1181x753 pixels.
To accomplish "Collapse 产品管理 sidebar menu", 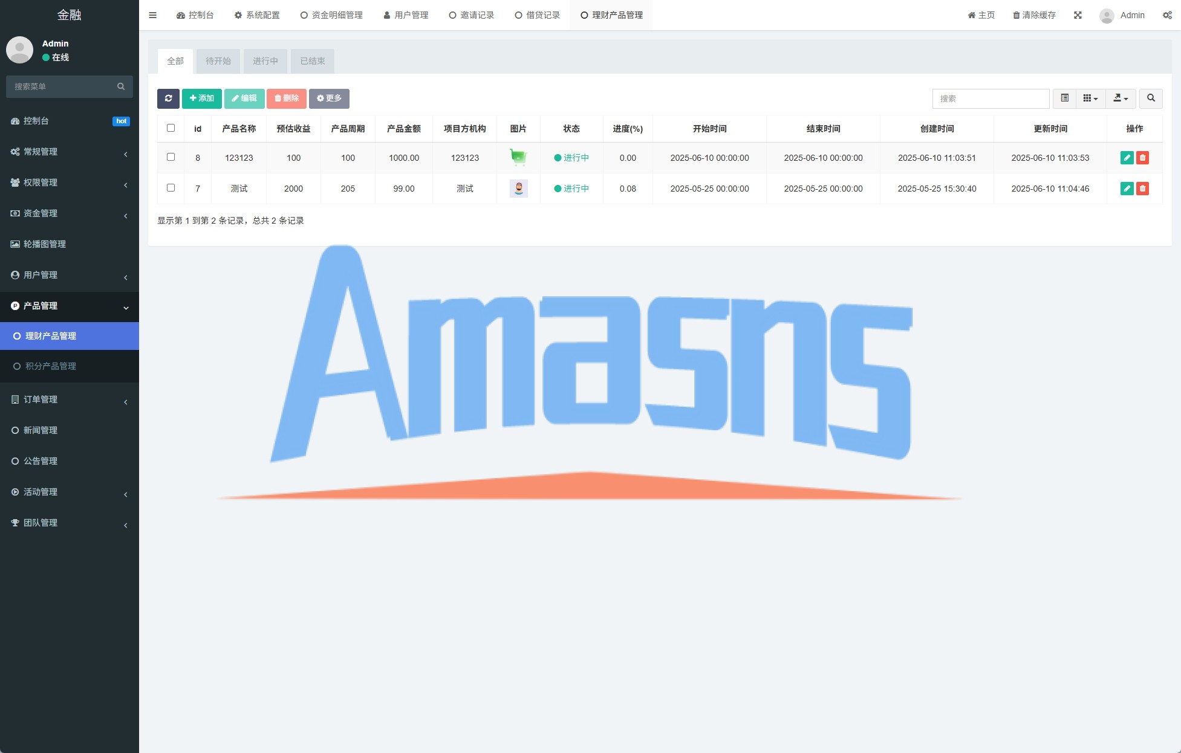I will [70, 306].
